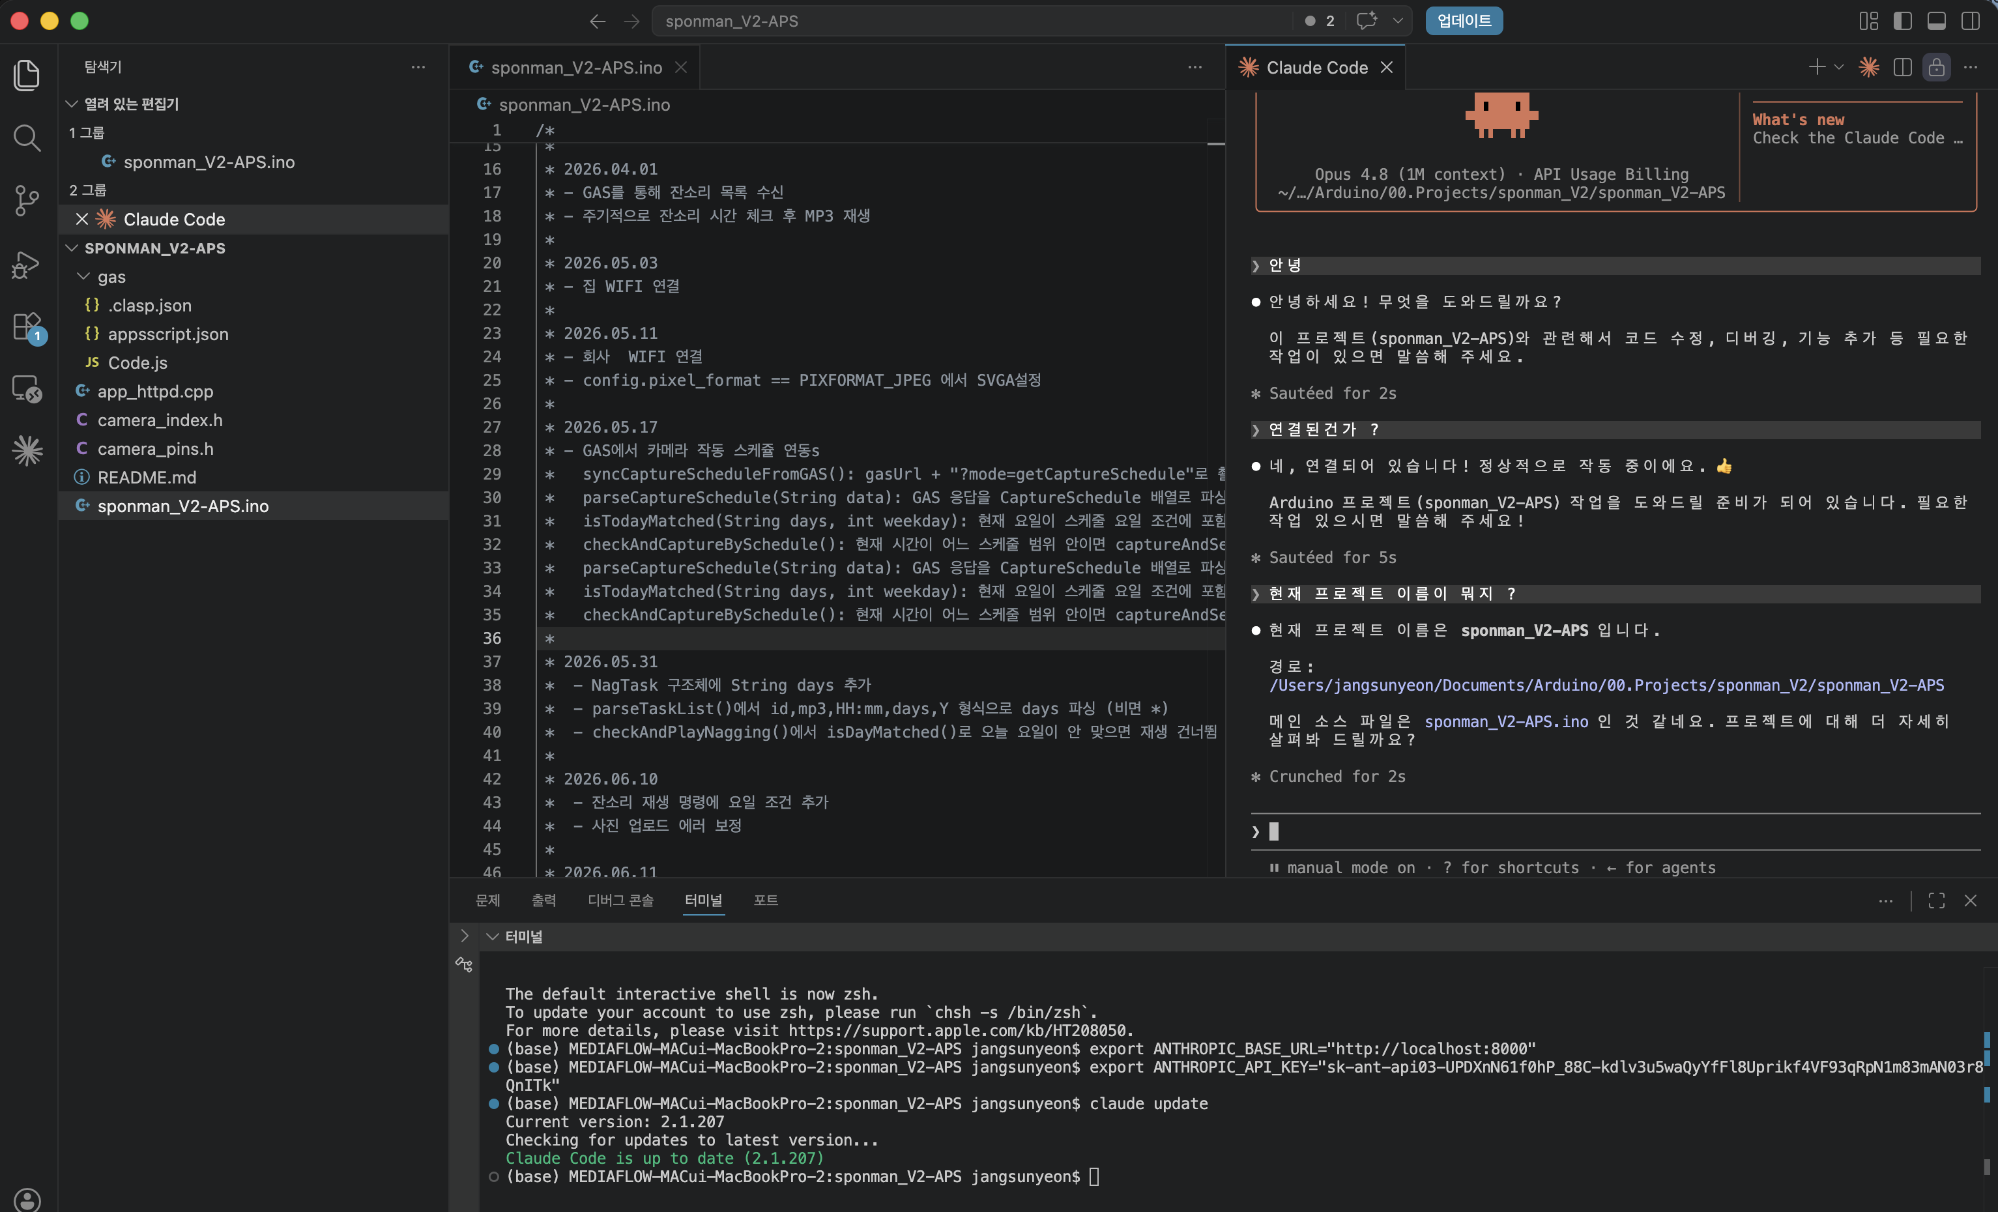Switch to the Problems panel tab
The width and height of the screenshot is (1998, 1212).
(488, 900)
